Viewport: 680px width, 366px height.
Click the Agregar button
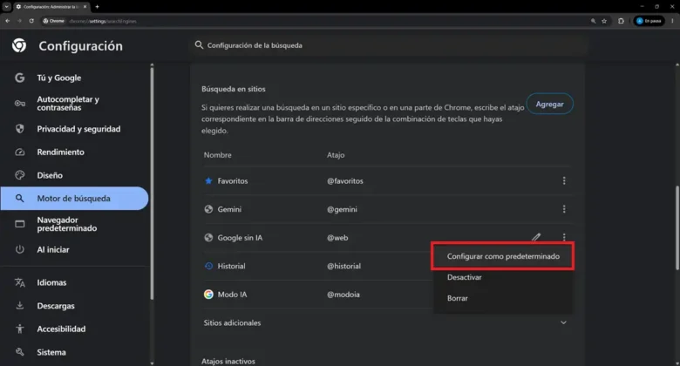(x=549, y=104)
